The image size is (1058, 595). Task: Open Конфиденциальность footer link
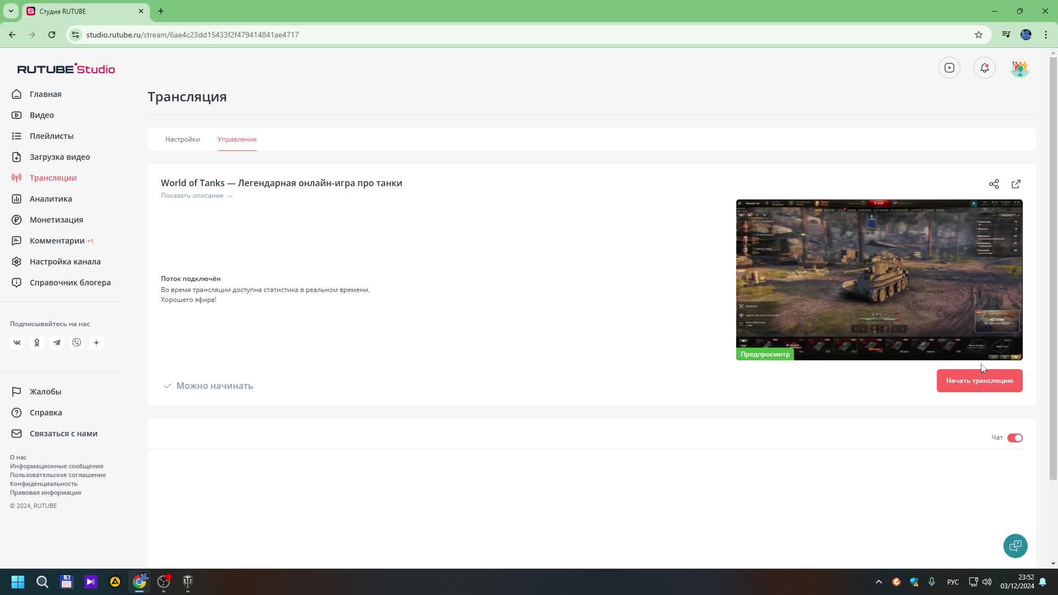point(44,484)
